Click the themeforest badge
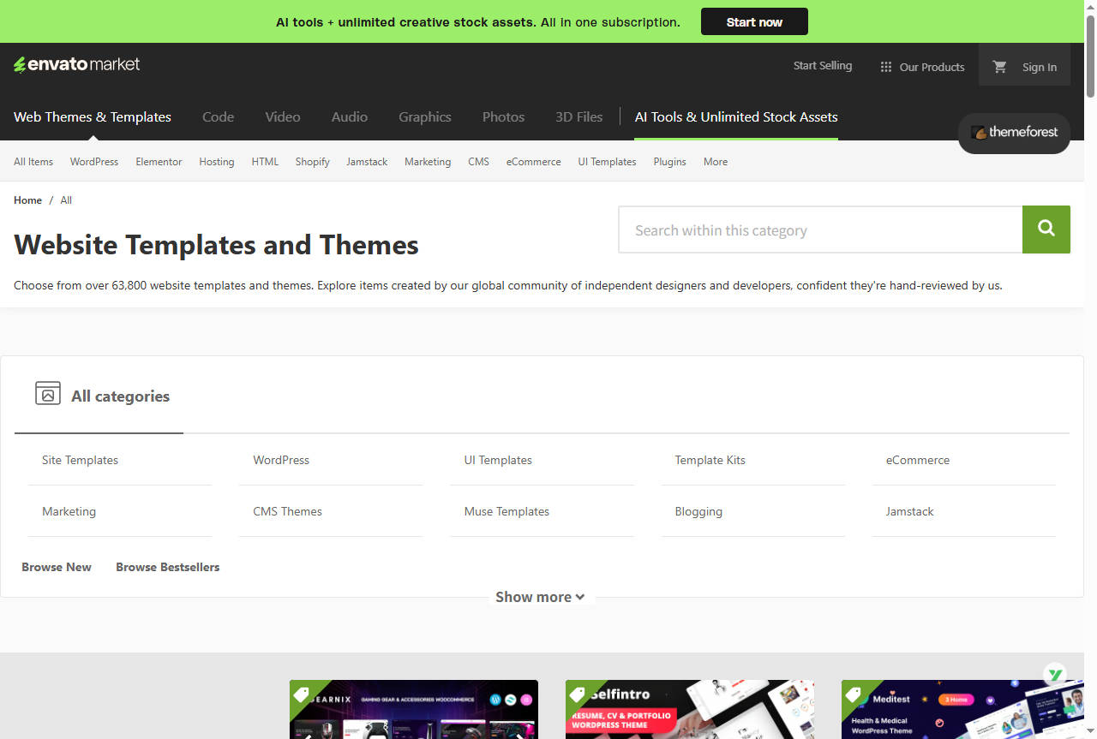 point(1014,133)
